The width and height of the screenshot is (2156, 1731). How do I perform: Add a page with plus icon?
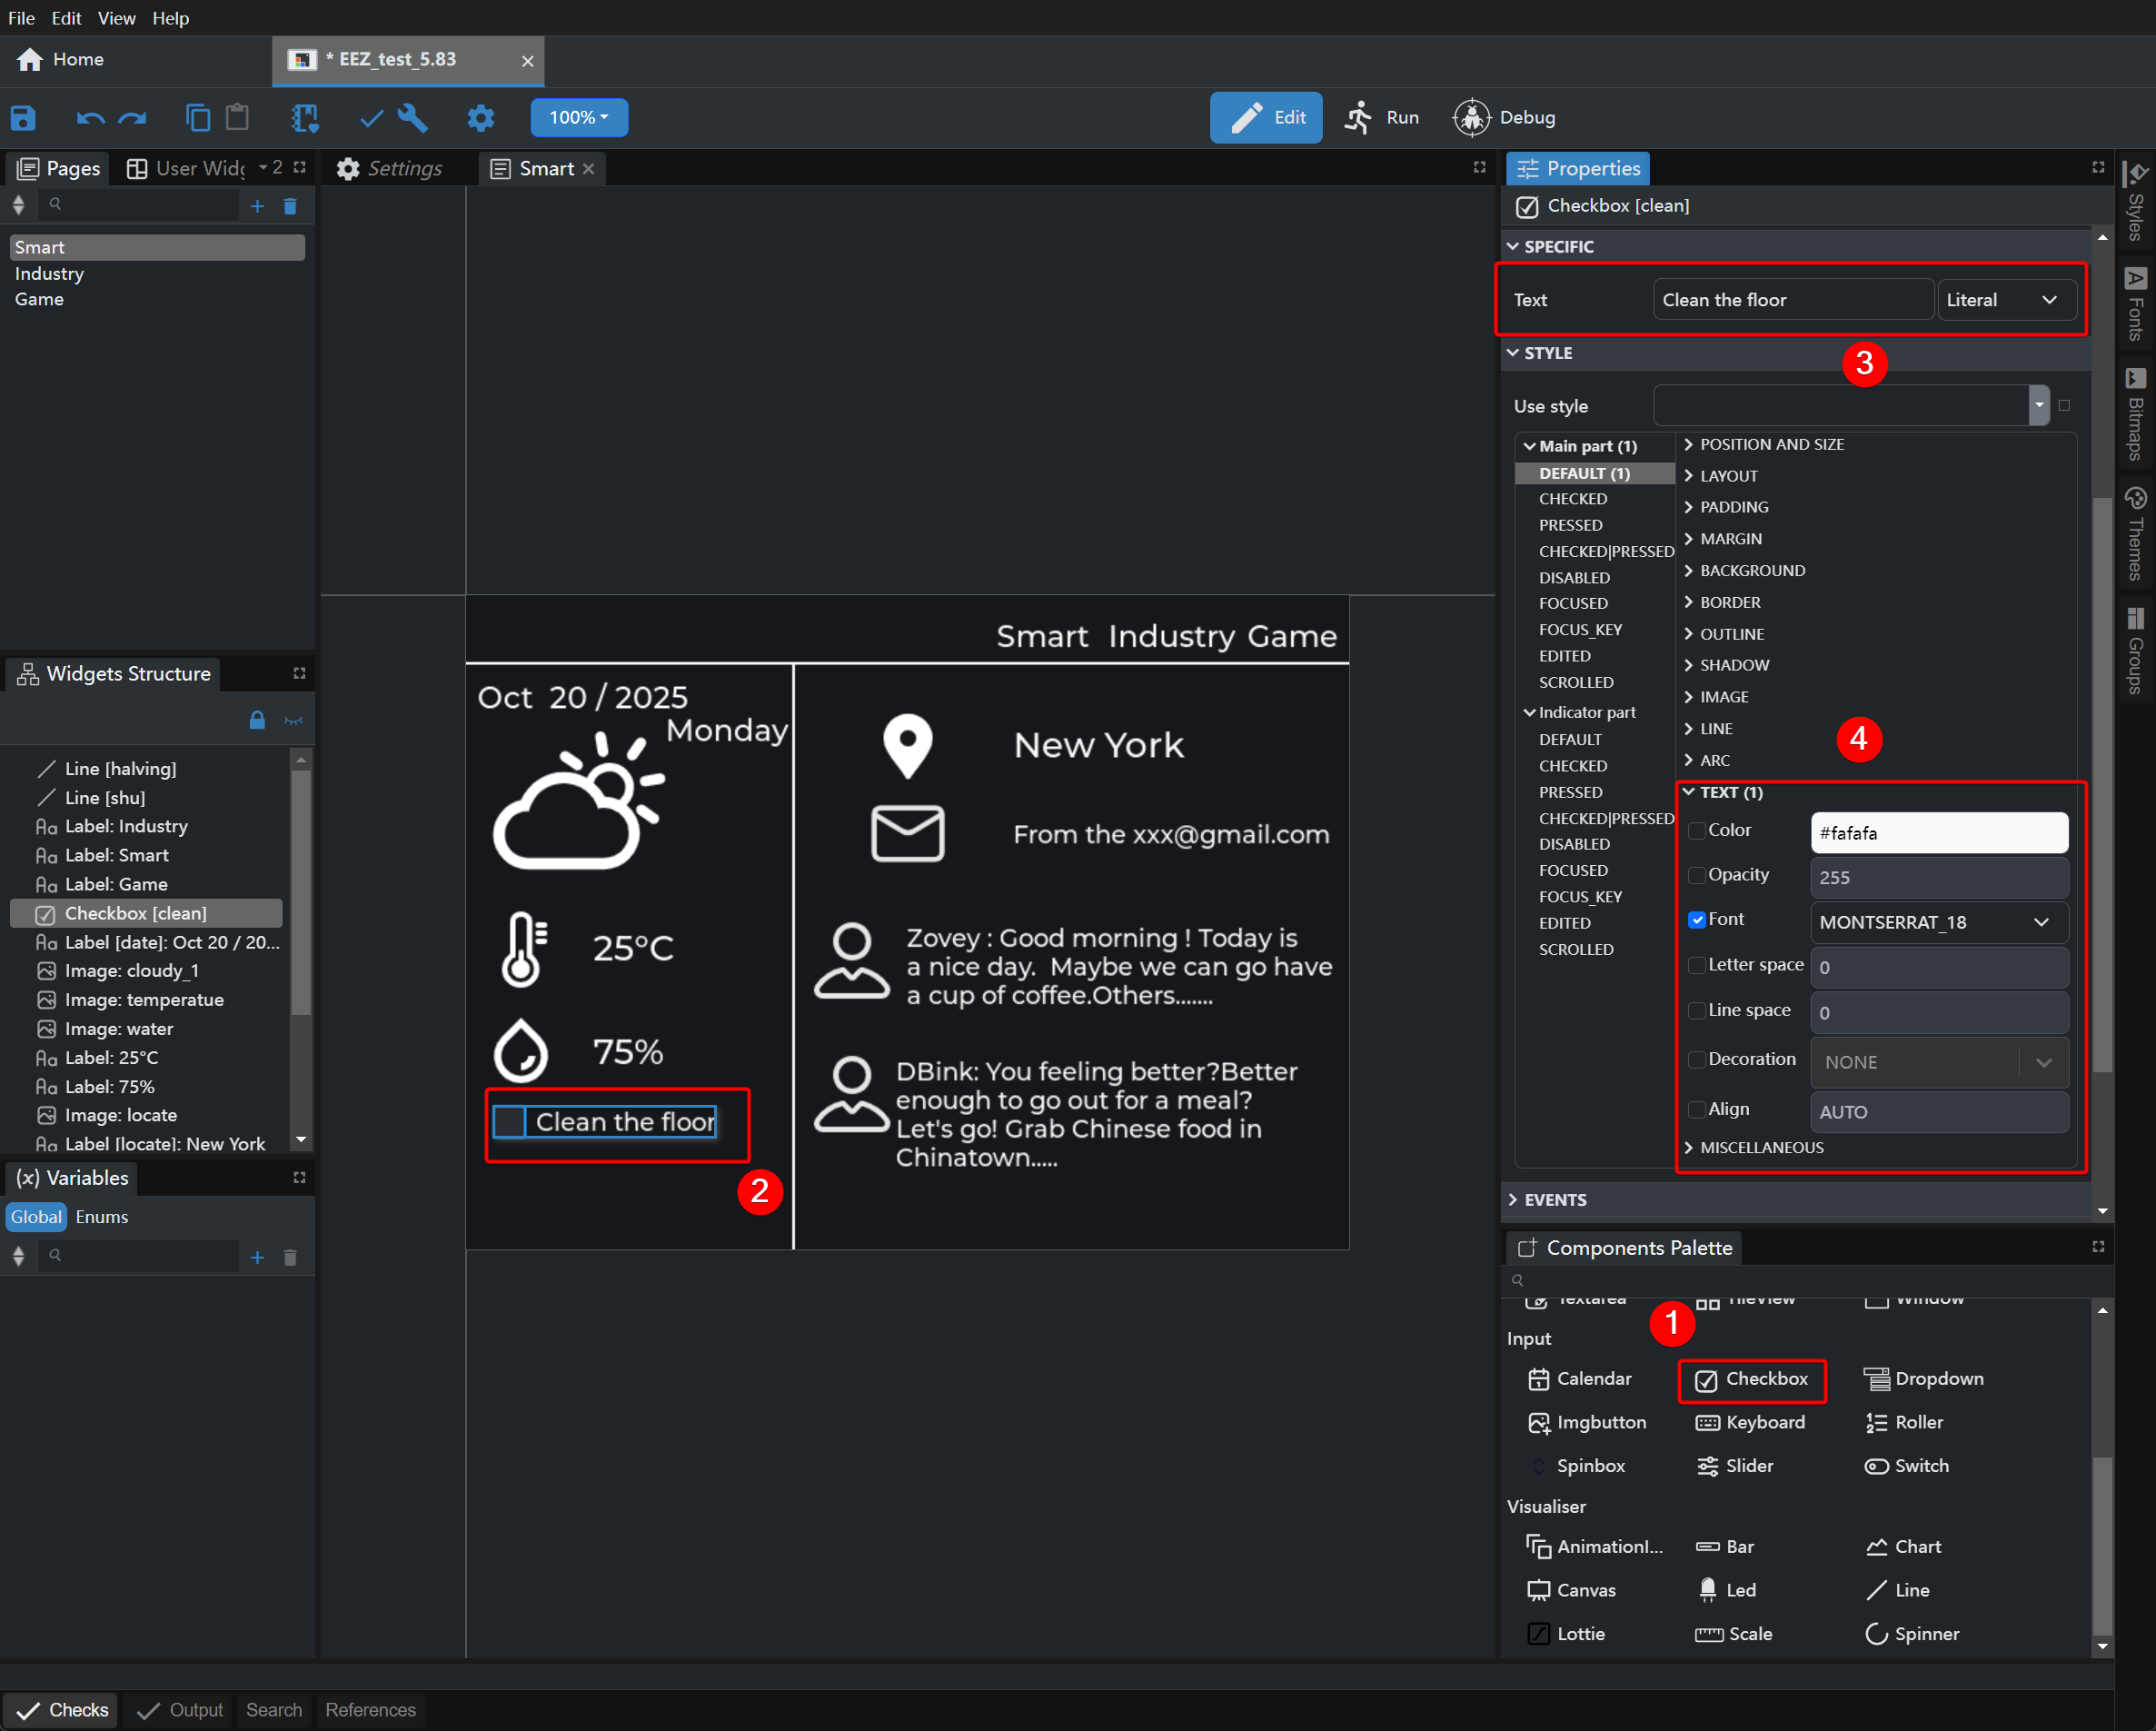257,206
